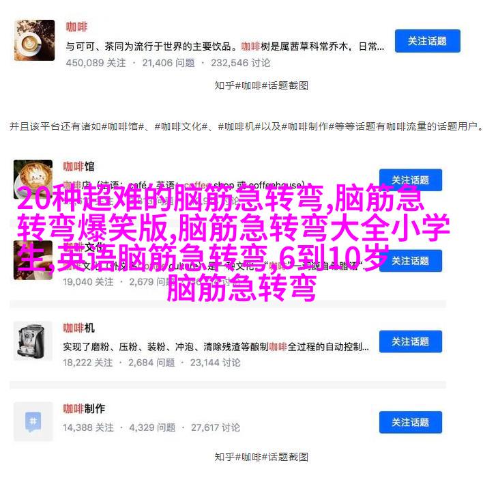Open the 咖啡制作 topic title

pyautogui.click(x=84, y=409)
